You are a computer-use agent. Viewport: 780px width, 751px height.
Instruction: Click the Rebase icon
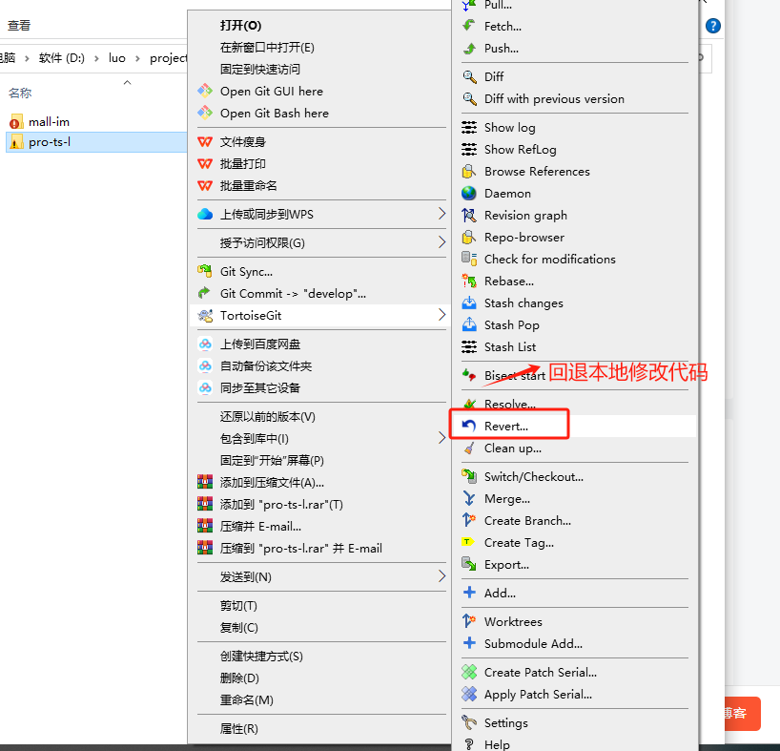[x=468, y=281]
